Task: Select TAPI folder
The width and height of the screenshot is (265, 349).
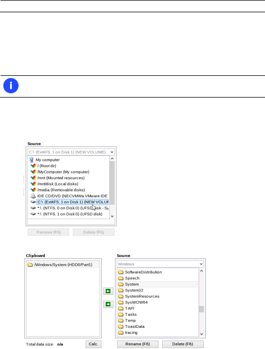Action: [129, 308]
